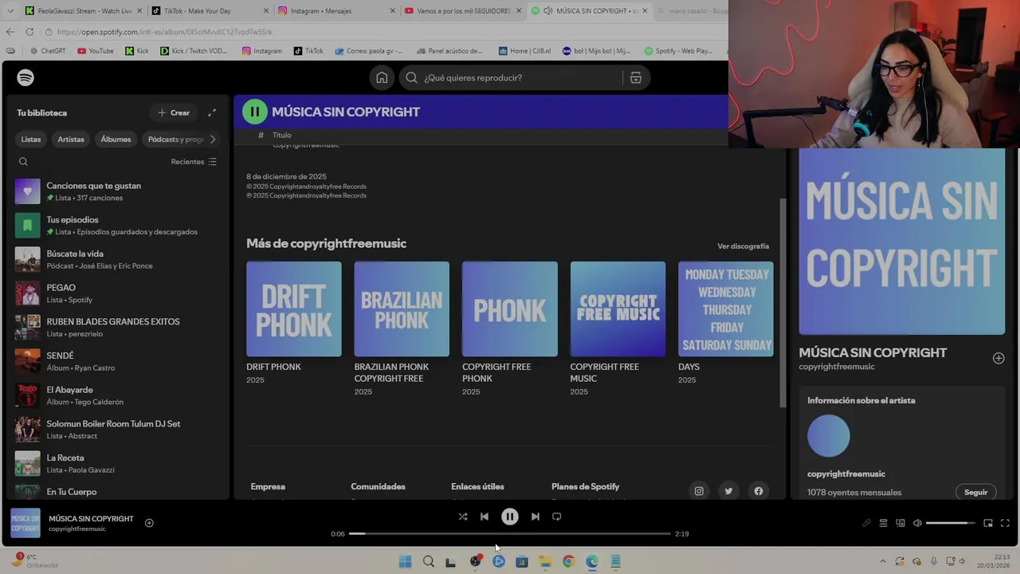
Task: Filter the library by Álbumes
Action: click(116, 140)
